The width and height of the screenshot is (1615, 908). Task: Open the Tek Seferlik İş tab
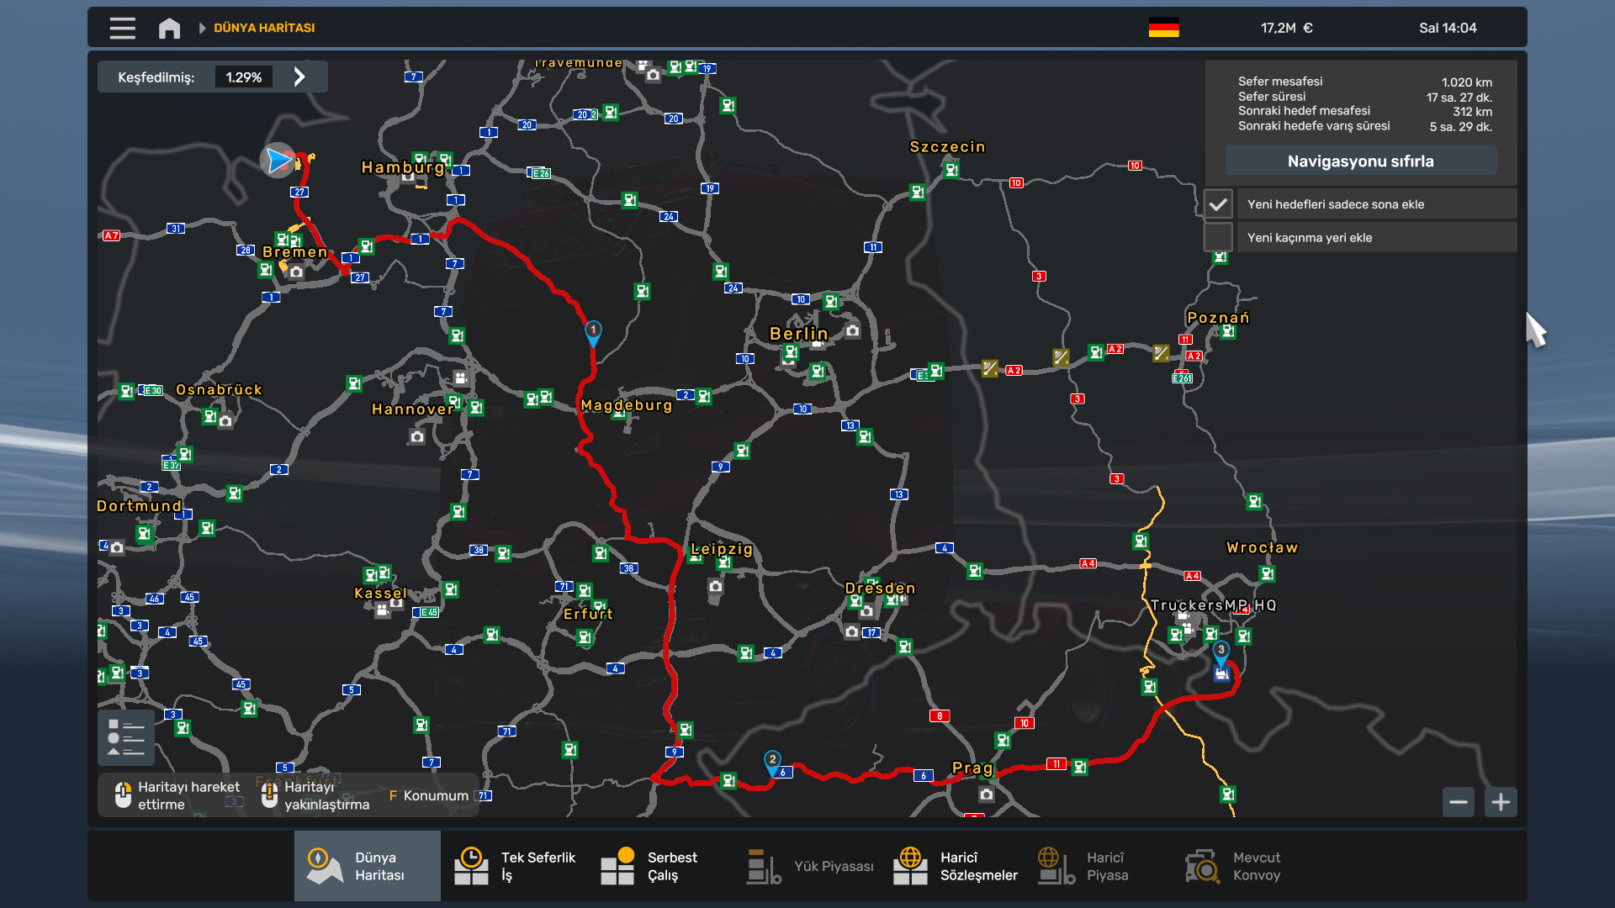[516, 866]
